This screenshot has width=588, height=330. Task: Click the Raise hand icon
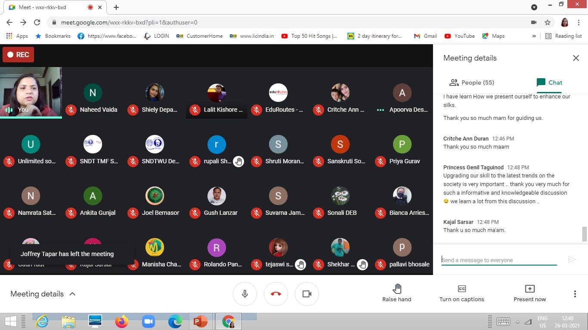pos(396,288)
